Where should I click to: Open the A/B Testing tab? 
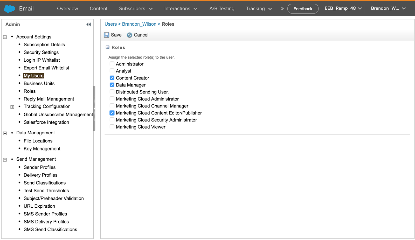[x=222, y=9]
